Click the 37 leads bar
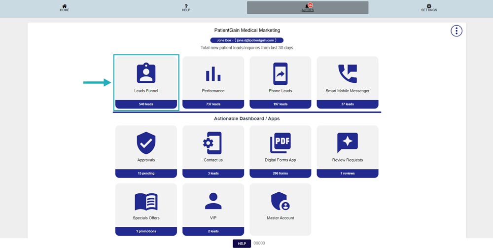 (x=348, y=104)
